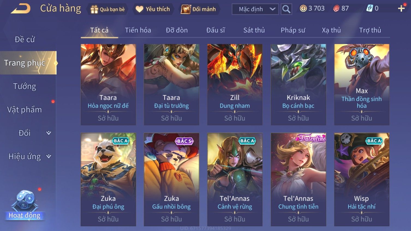Add currency with the plus icon

tap(401, 8)
